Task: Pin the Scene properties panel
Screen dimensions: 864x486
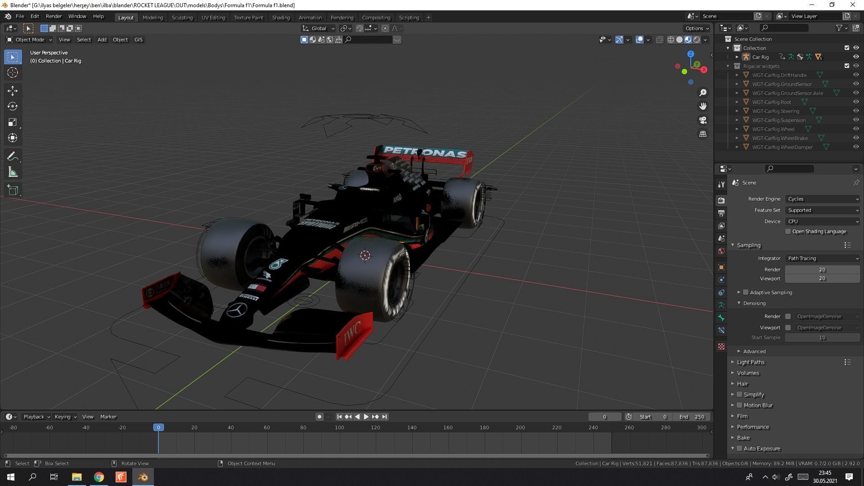Action: point(856,183)
